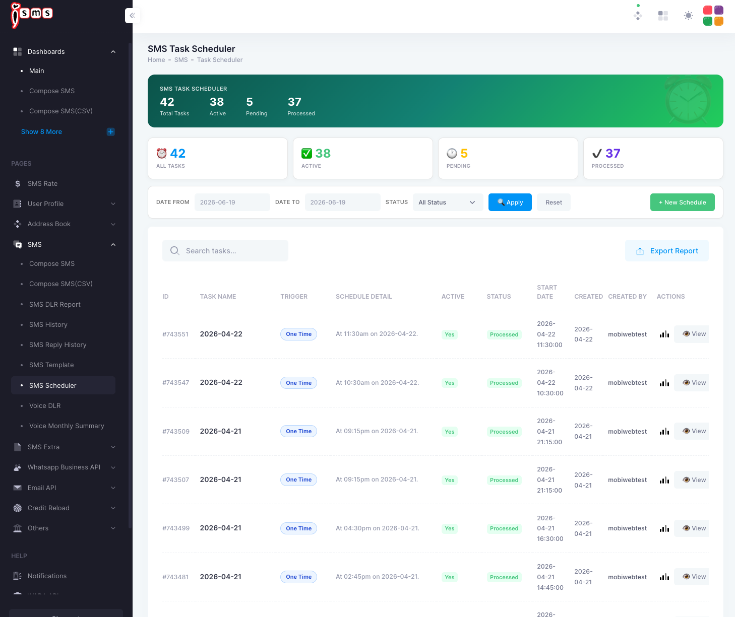The image size is (735, 617).
Task: Click the Apply filter button
Action: (x=510, y=202)
